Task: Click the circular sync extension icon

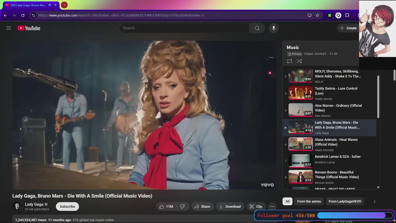Action: pos(338,15)
